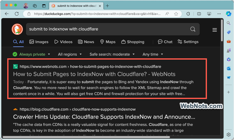Go back using the browser back arrow
The height and width of the screenshot is (140, 234).
click(x=7, y=14)
